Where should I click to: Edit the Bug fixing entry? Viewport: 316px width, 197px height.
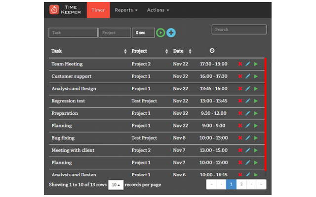[x=248, y=138]
